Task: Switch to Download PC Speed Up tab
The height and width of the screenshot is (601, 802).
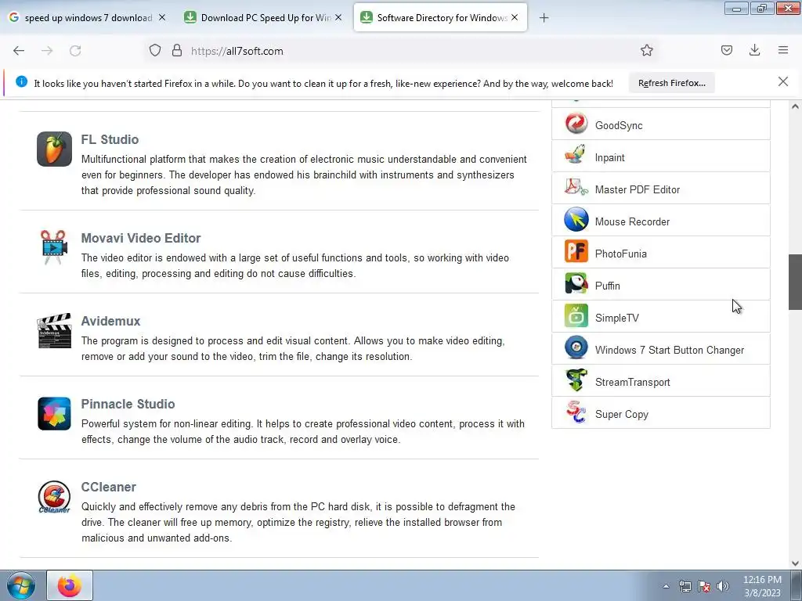Action: click(265, 18)
